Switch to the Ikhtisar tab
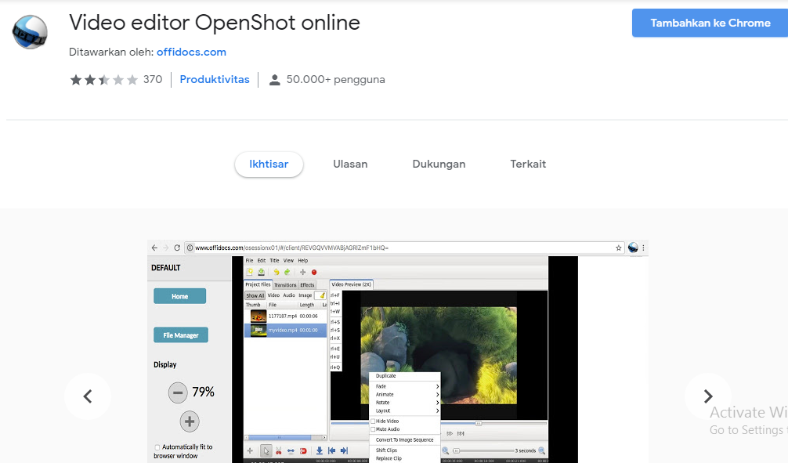 pyautogui.click(x=269, y=165)
